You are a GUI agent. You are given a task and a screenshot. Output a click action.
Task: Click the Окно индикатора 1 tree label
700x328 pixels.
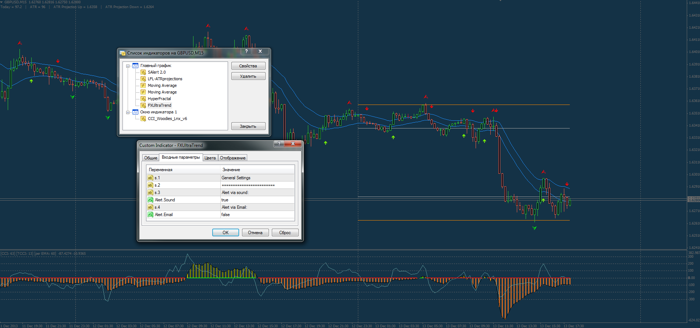(x=159, y=112)
